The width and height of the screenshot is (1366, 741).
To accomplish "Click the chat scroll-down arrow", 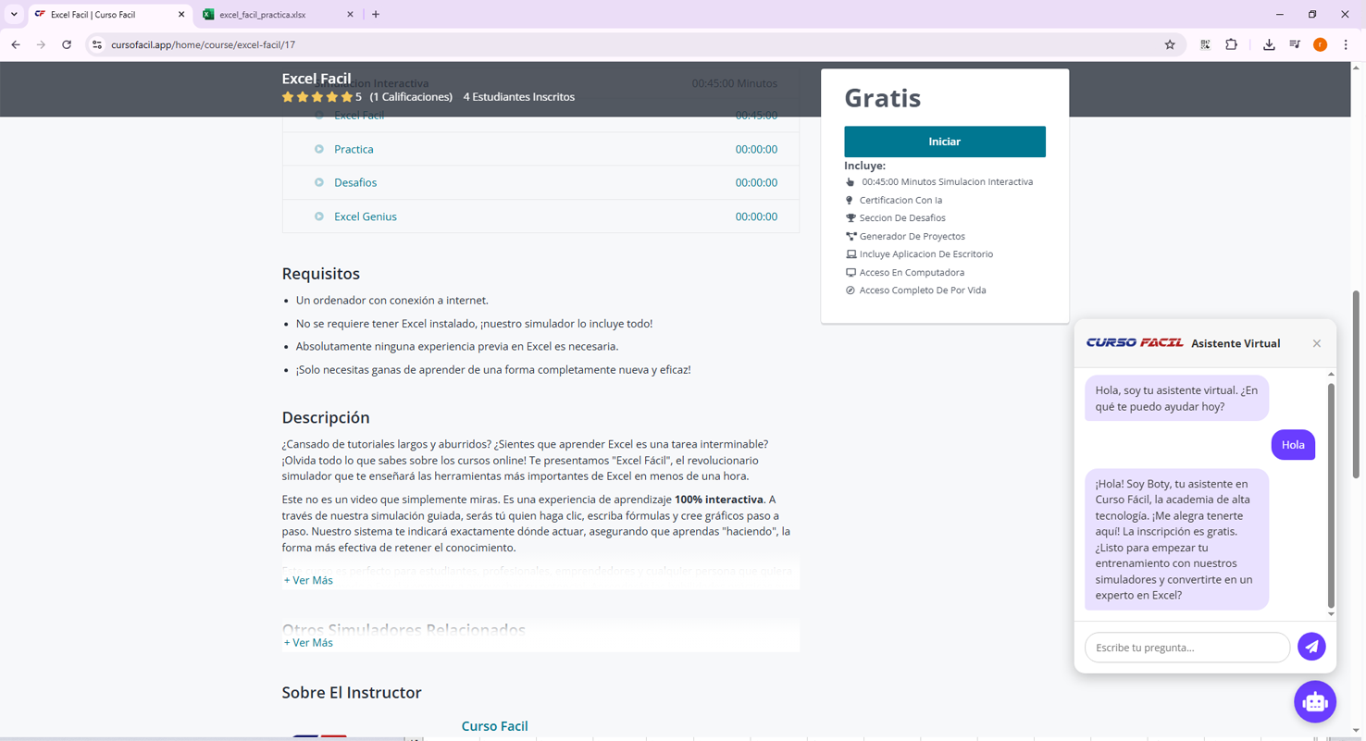I will 1331,613.
